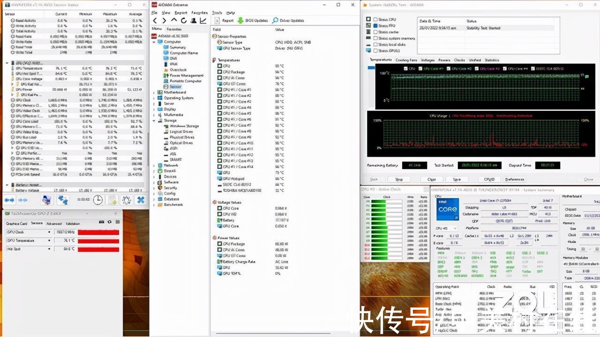Click HWiNFO network computers icon
This screenshot has width=600, height=337.
pyautogui.click(x=63, y=200)
